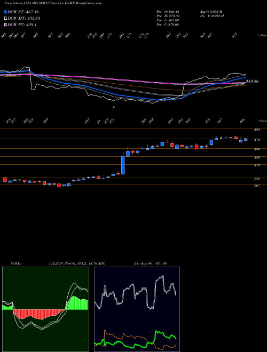Select the 'DOW PT: 339.1' legend text
Screen dimensions: 267x352
click(x=22, y=25)
